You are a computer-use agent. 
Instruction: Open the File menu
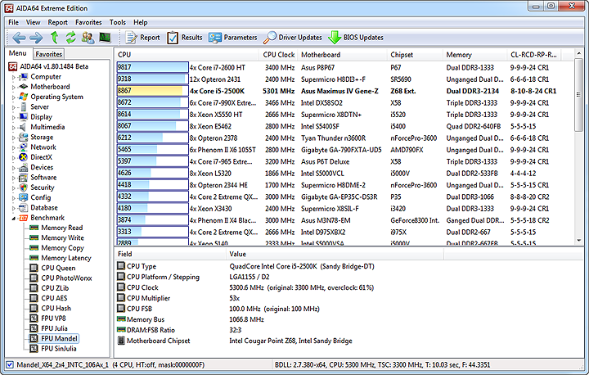(x=14, y=22)
